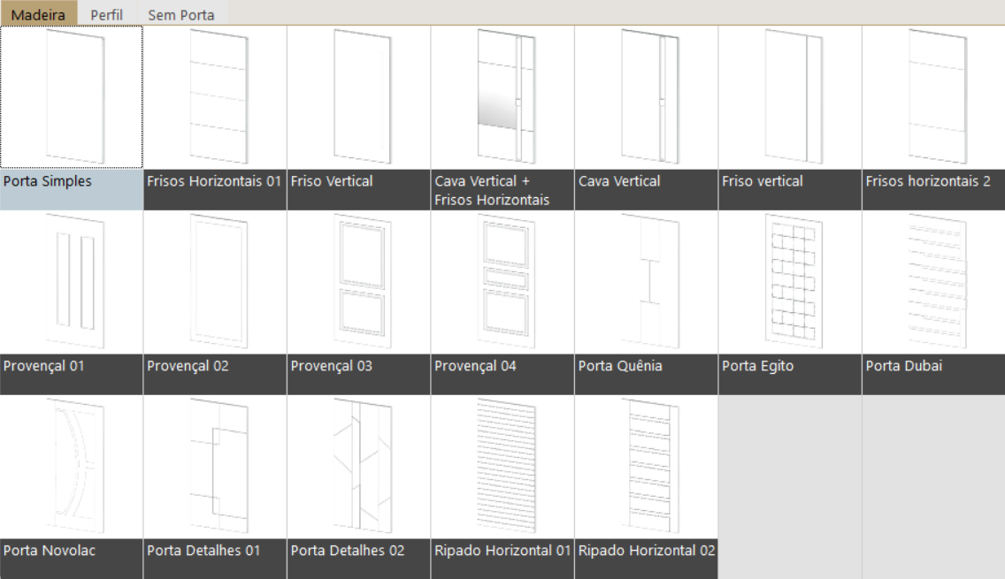The height and width of the screenshot is (579, 1005).
Task: Choose the Provençal 03 door preview
Action: [358, 282]
